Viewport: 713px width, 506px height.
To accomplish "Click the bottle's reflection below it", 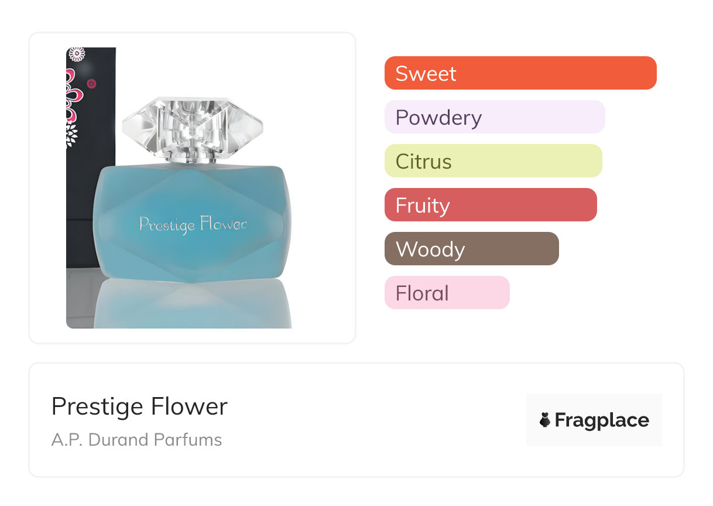I will click(193, 303).
